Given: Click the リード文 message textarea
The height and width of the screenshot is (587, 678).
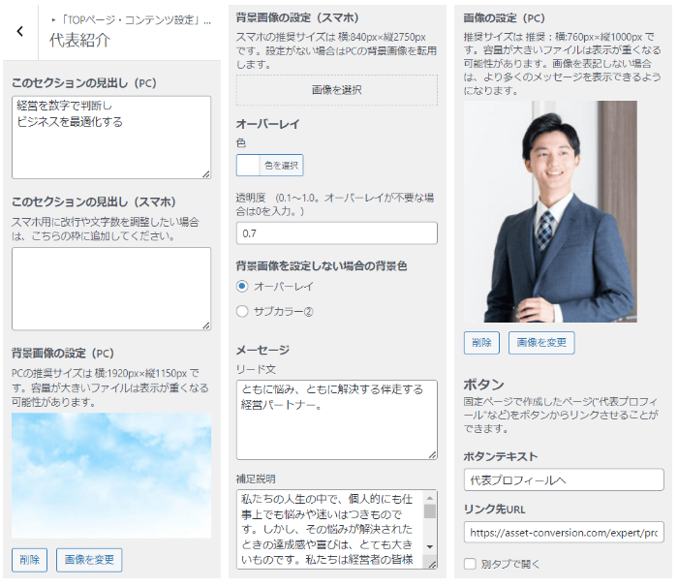Looking at the screenshot, I should click(336, 419).
